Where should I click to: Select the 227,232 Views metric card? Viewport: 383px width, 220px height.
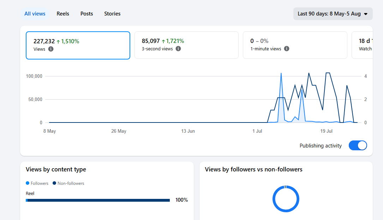[78, 45]
